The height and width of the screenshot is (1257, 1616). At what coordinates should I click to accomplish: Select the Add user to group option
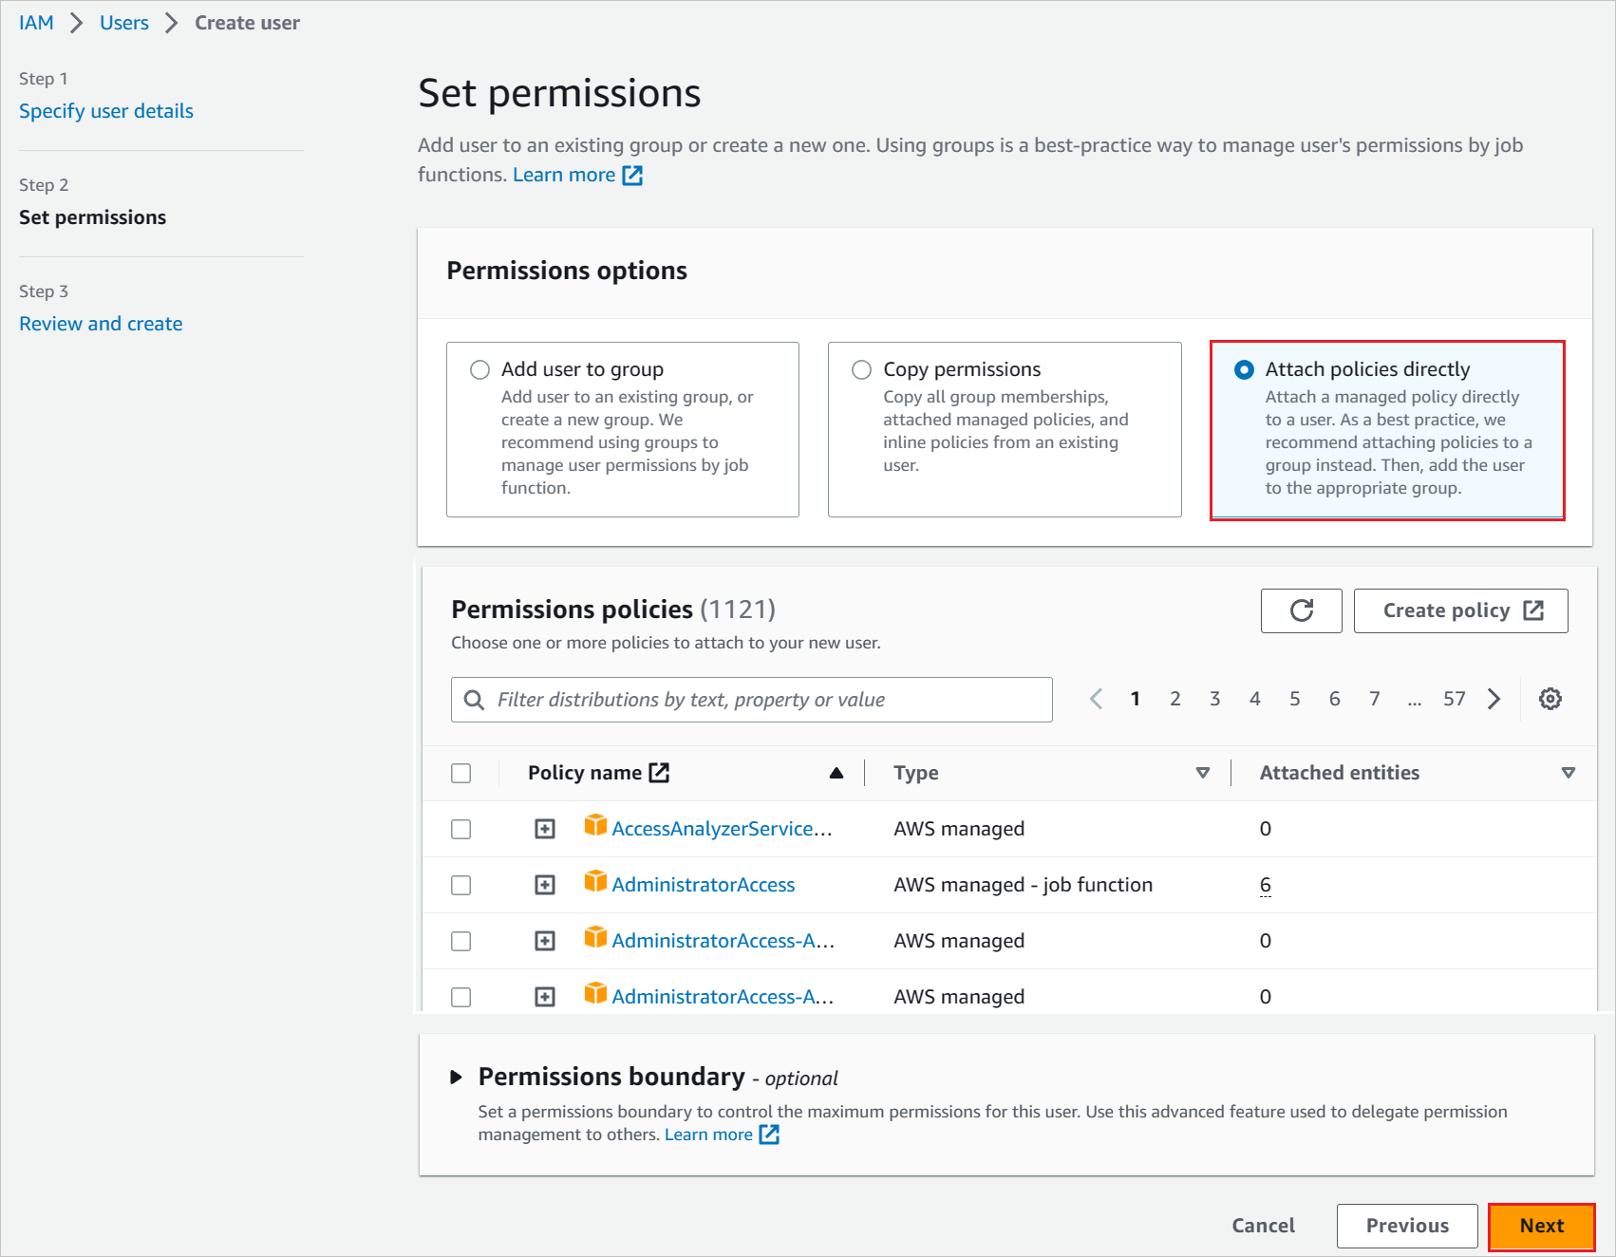point(479,369)
